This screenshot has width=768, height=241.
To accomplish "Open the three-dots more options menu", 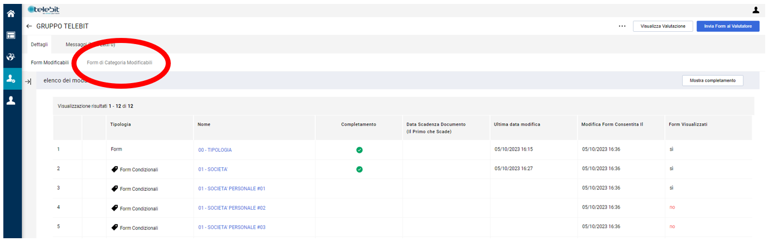I will click(622, 26).
